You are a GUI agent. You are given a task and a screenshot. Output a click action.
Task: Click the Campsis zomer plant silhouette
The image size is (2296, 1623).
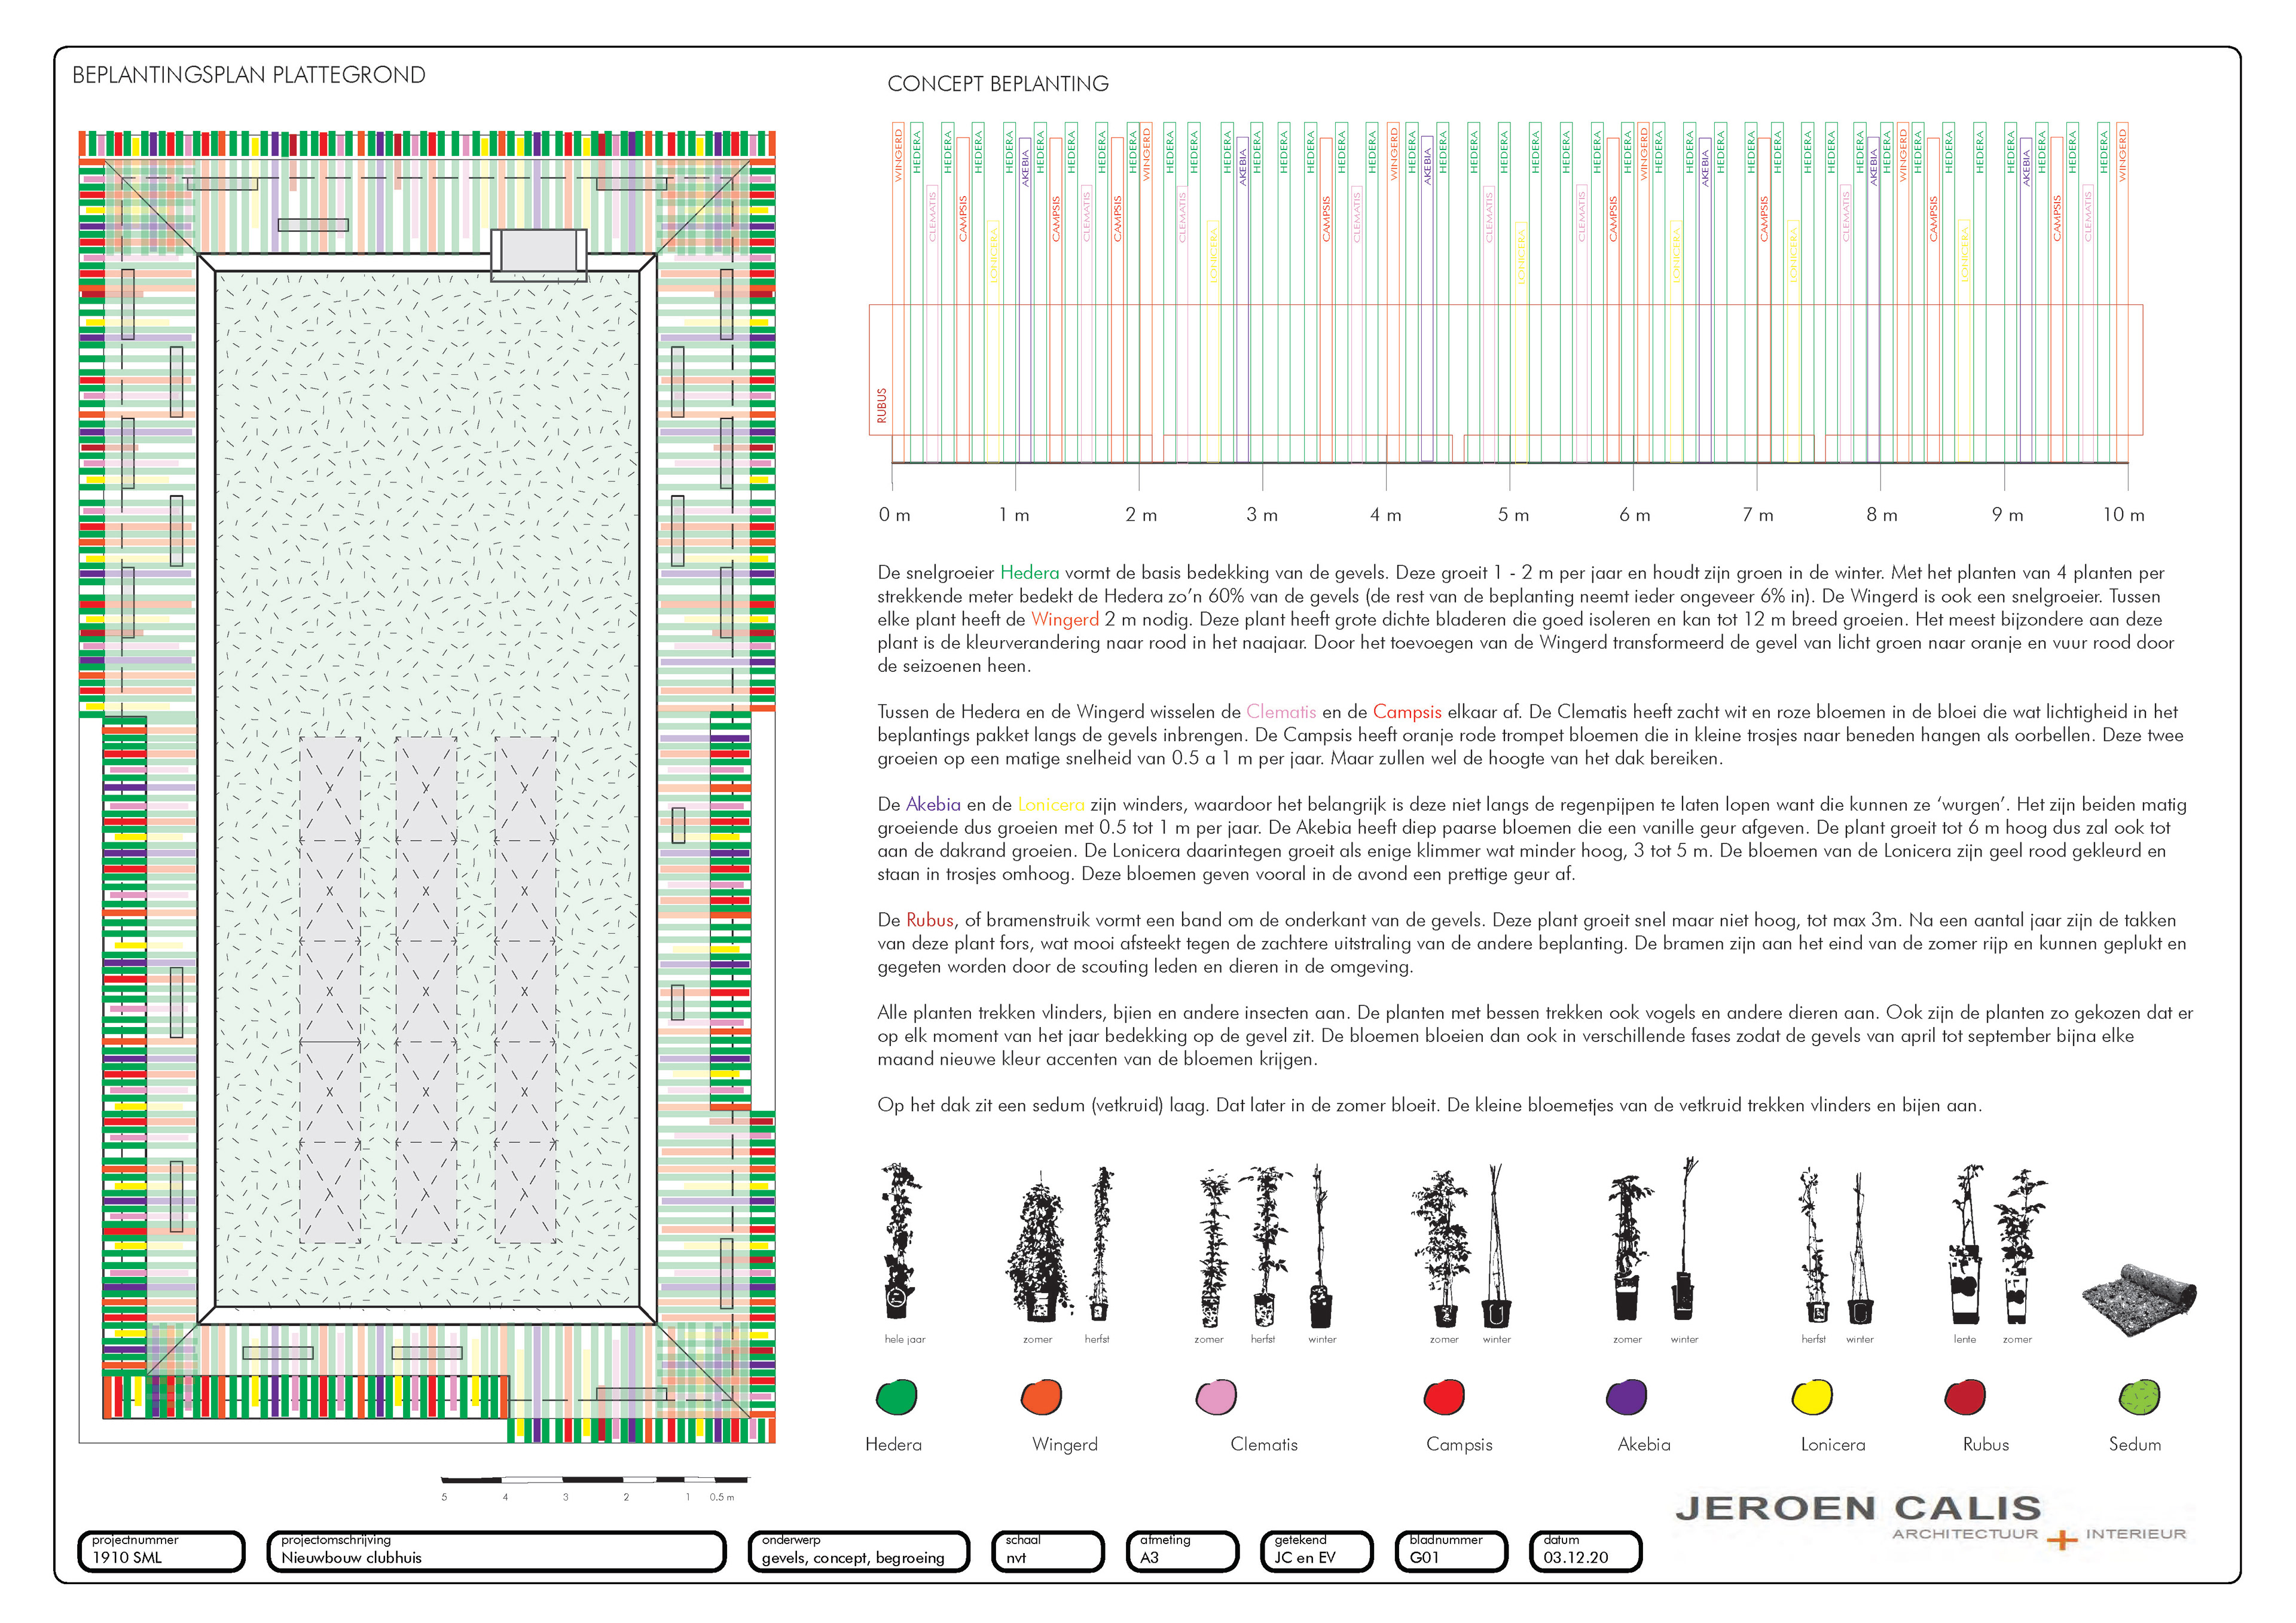[1442, 1248]
